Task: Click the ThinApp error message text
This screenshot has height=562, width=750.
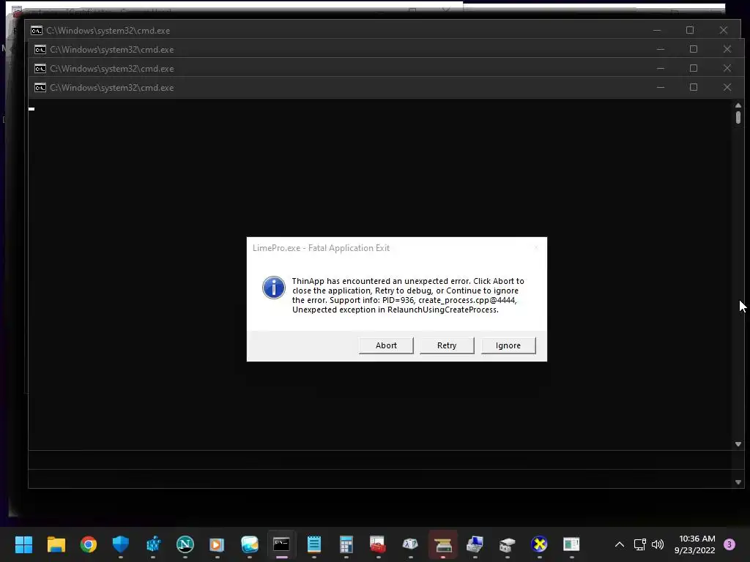Action: (x=408, y=296)
